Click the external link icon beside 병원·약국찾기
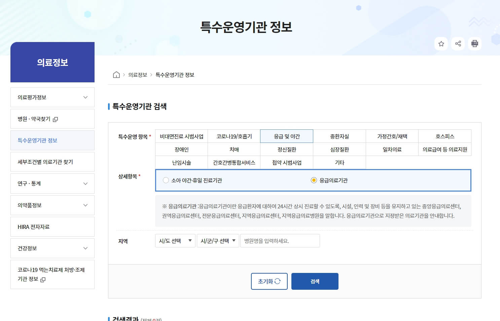The width and height of the screenshot is (500, 321). pos(55,119)
